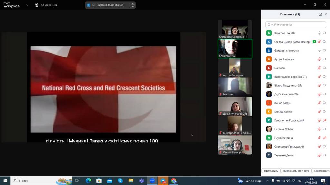
Task: Select Комкова О.А. video thumbnail
Action: pos(235,48)
